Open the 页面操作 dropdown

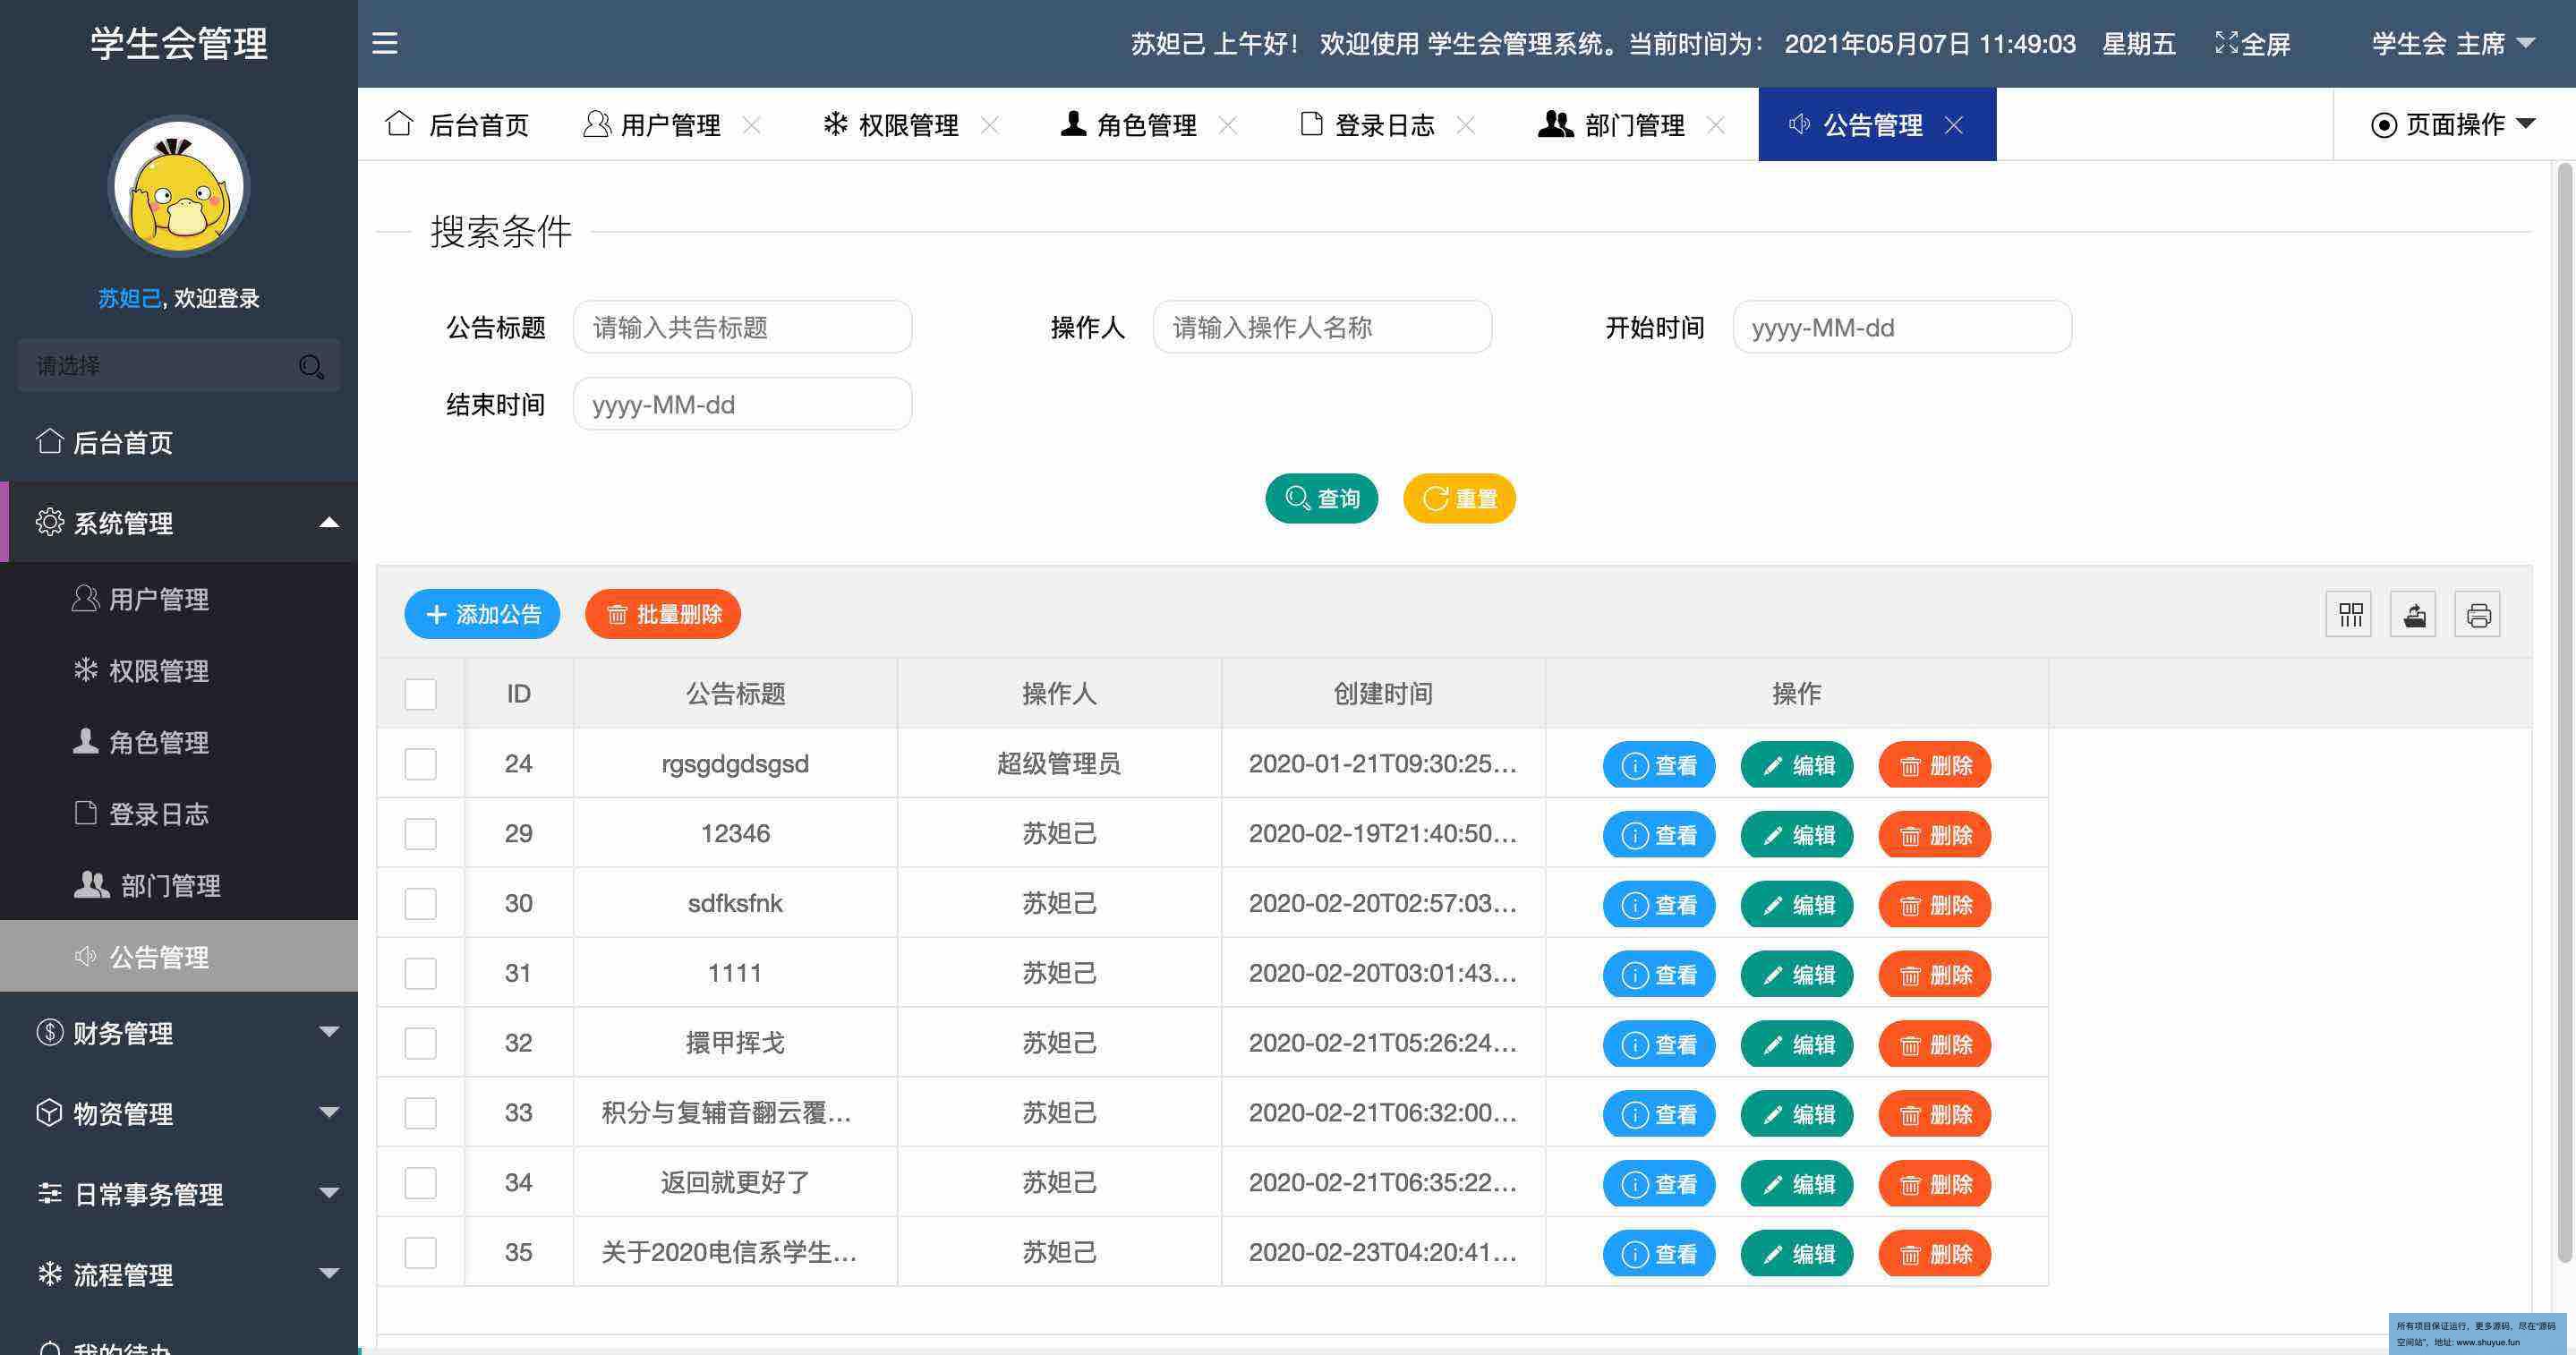pyautogui.click(x=2453, y=125)
